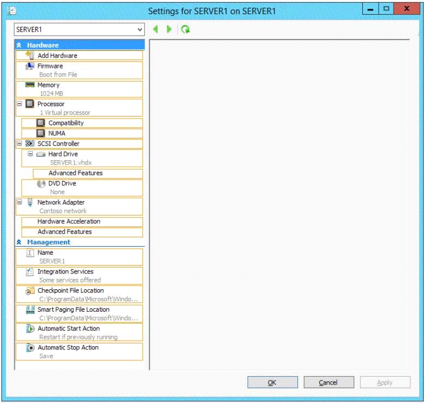This screenshot has height=403, width=424.
Task: Open Integration Services icon
Action: tap(30, 272)
